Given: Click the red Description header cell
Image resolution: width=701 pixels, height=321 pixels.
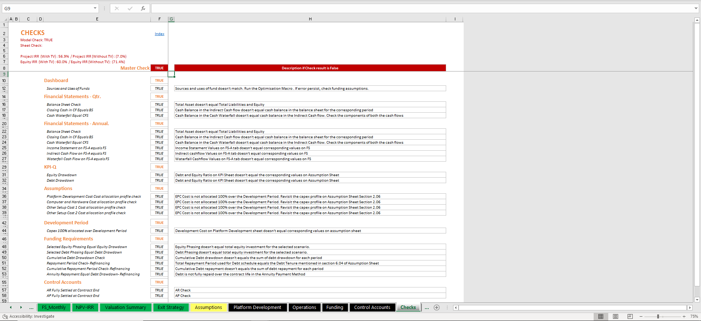Looking at the screenshot, I should tap(310, 68).
